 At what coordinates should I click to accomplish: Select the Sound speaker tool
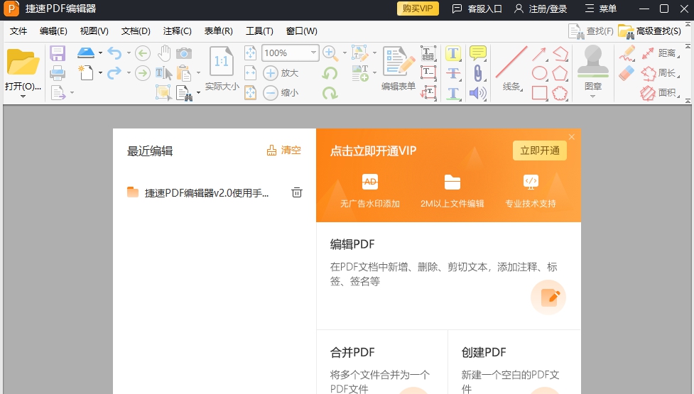[477, 93]
